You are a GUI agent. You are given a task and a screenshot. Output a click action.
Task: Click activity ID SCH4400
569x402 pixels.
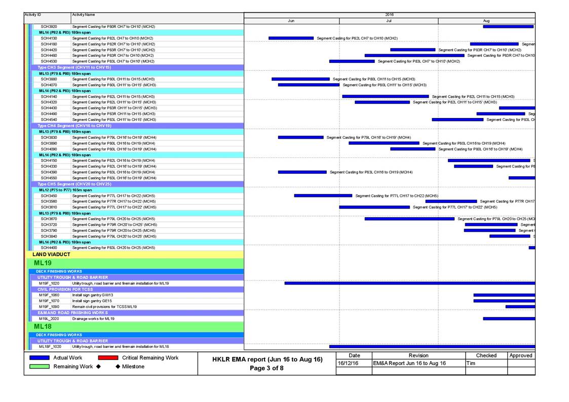49,248
